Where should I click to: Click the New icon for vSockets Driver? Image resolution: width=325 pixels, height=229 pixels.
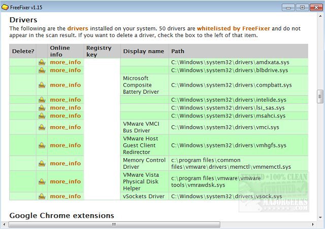coord(42,197)
